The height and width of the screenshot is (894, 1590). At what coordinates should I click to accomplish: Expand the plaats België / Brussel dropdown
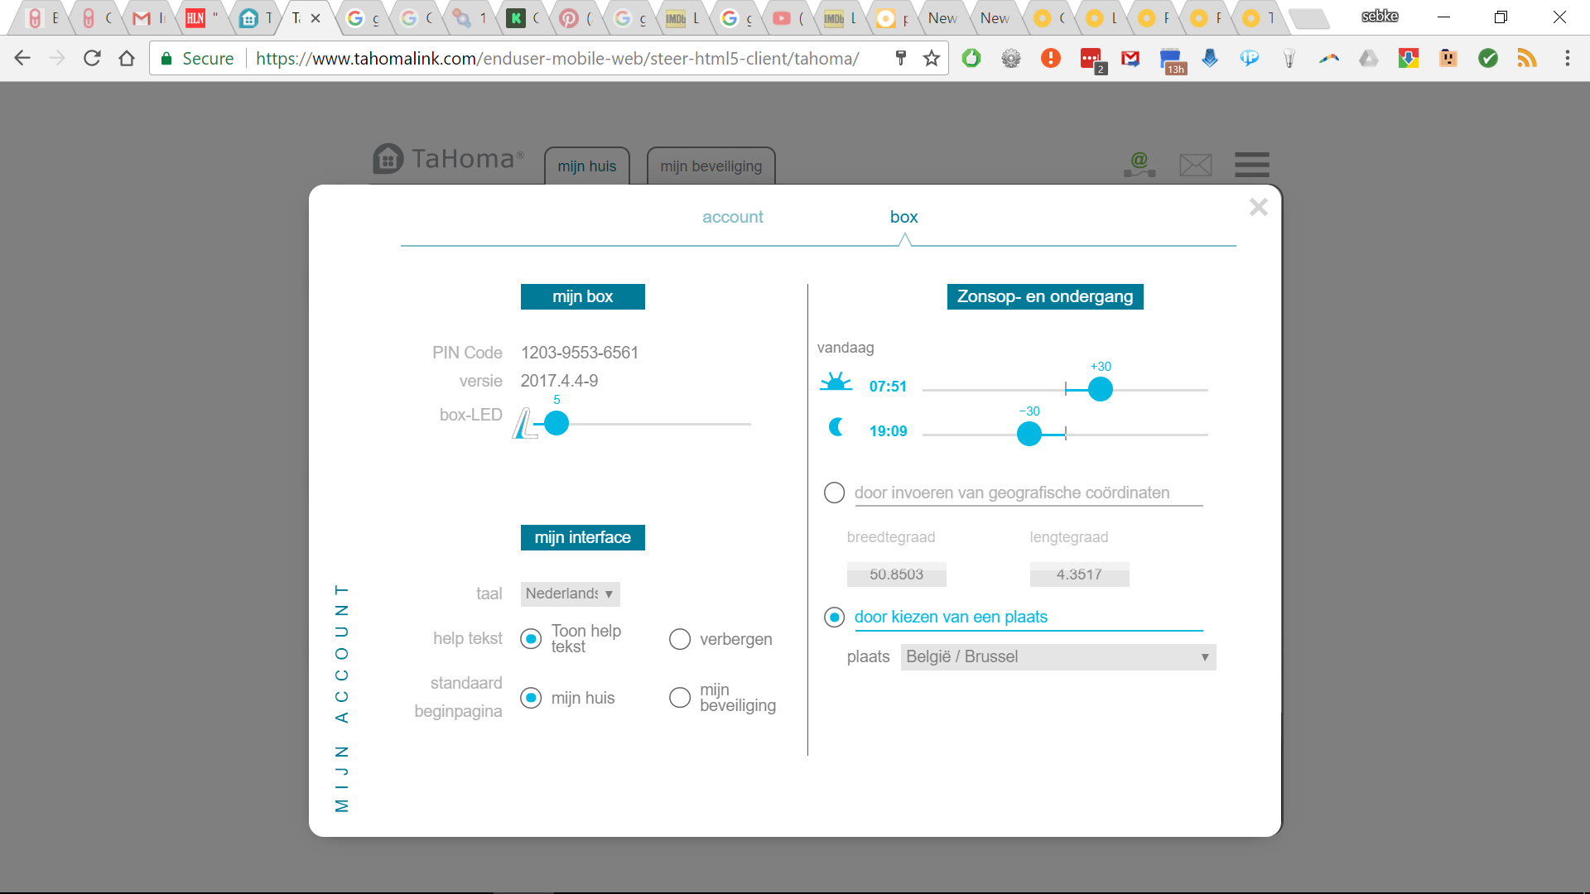1058,657
